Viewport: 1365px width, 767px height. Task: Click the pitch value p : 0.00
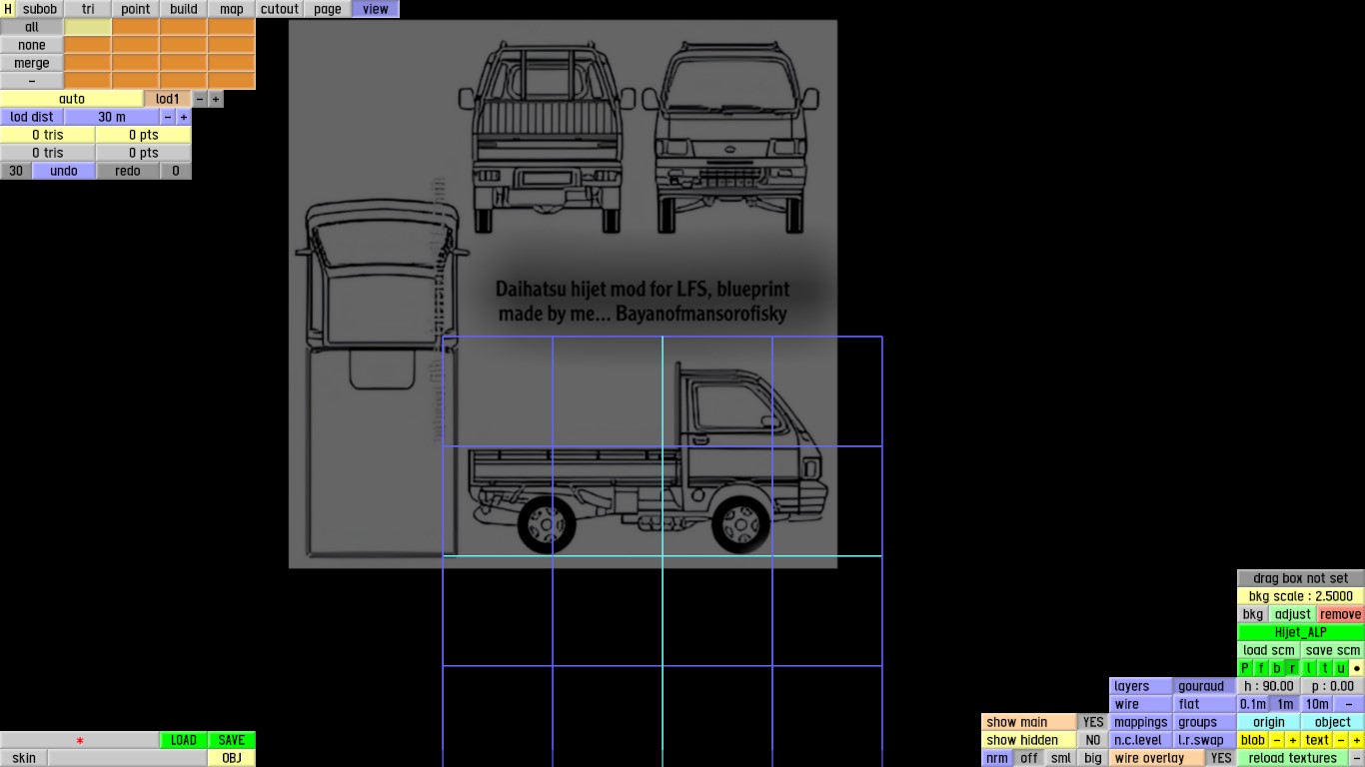1333,686
